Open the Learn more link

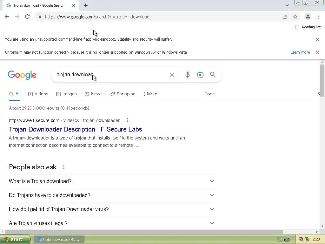click(x=300, y=52)
